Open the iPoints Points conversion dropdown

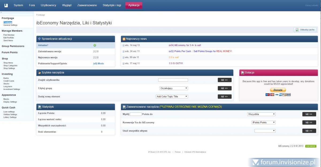pos(263,122)
